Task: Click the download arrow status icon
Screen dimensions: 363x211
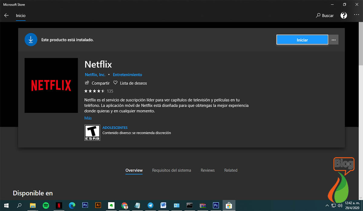Action: tap(31, 40)
